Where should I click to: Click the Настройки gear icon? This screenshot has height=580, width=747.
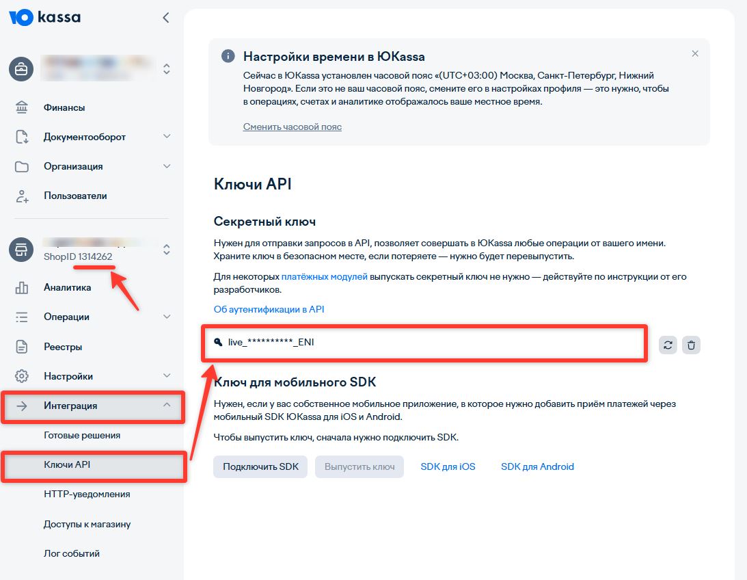pos(22,376)
